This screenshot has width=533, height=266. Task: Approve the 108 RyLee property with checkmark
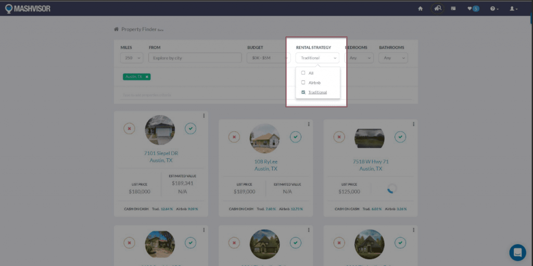coord(296,137)
